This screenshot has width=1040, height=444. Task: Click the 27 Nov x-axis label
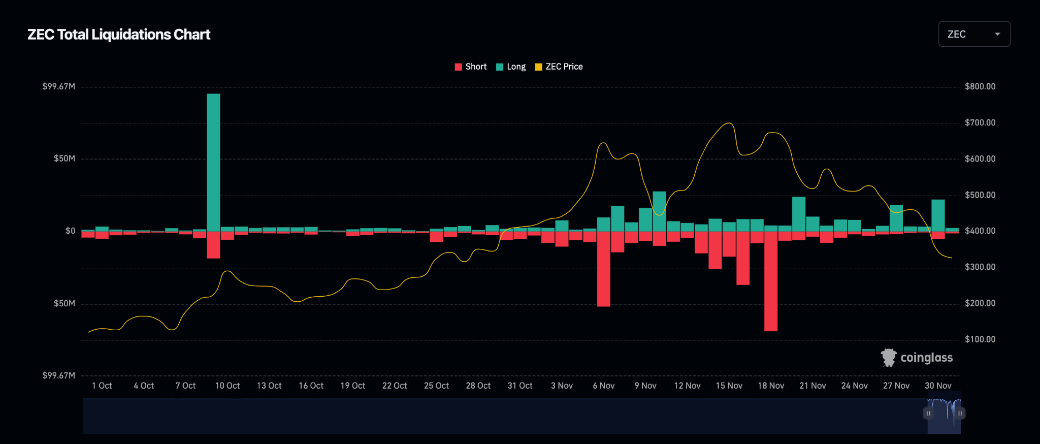[896, 386]
